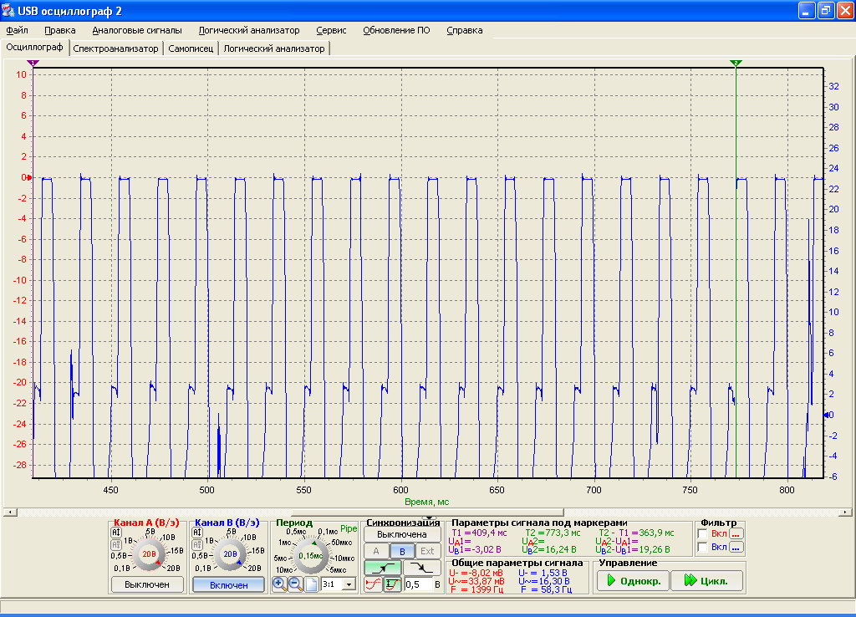Click the Выключена synchronization button
This screenshot has height=617, width=856.
coord(402,534)
